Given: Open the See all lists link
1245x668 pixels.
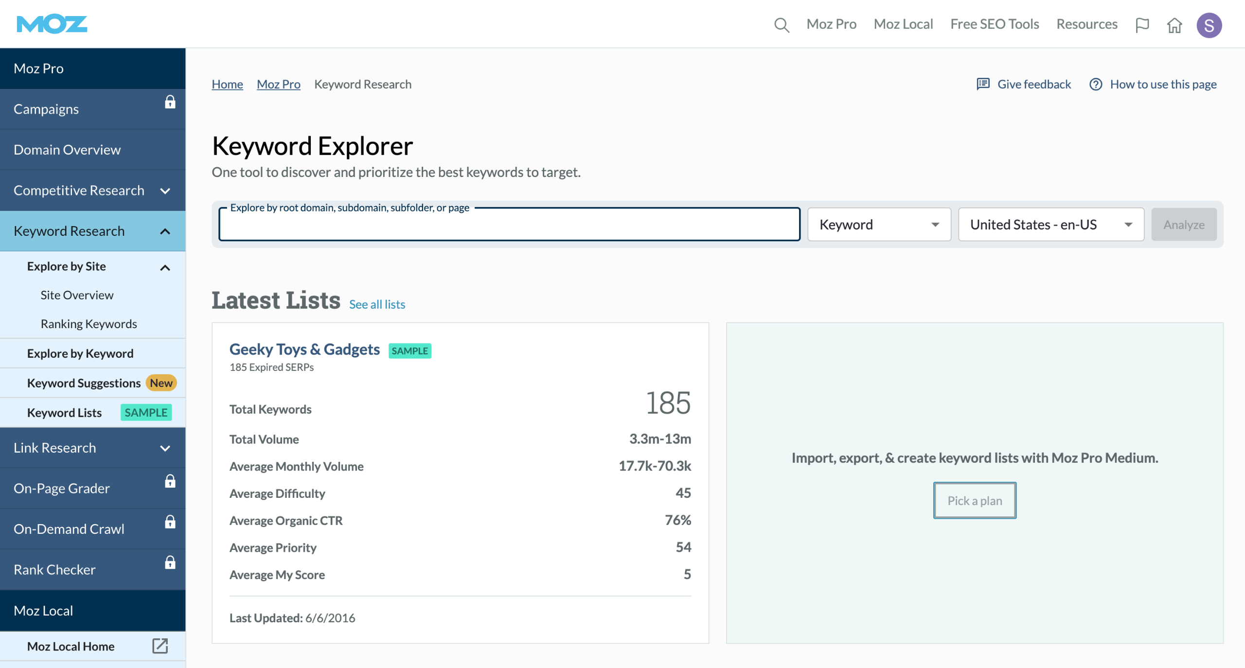Looking at the screenshot, I should [x=377, y=304].
